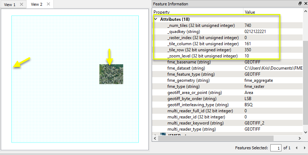The image size is (308, 155).
Task: Click the byte order value LSB
Action: (248, 99)
